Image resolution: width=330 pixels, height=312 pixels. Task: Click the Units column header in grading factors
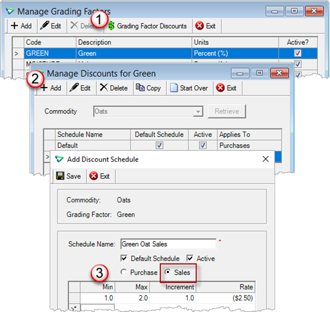click(x=235, y=43)
